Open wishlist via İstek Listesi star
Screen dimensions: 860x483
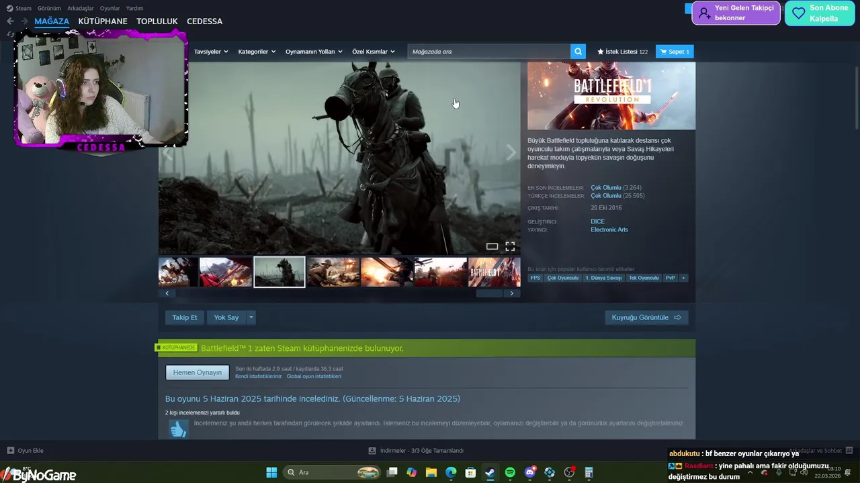[x=622, y=52]
